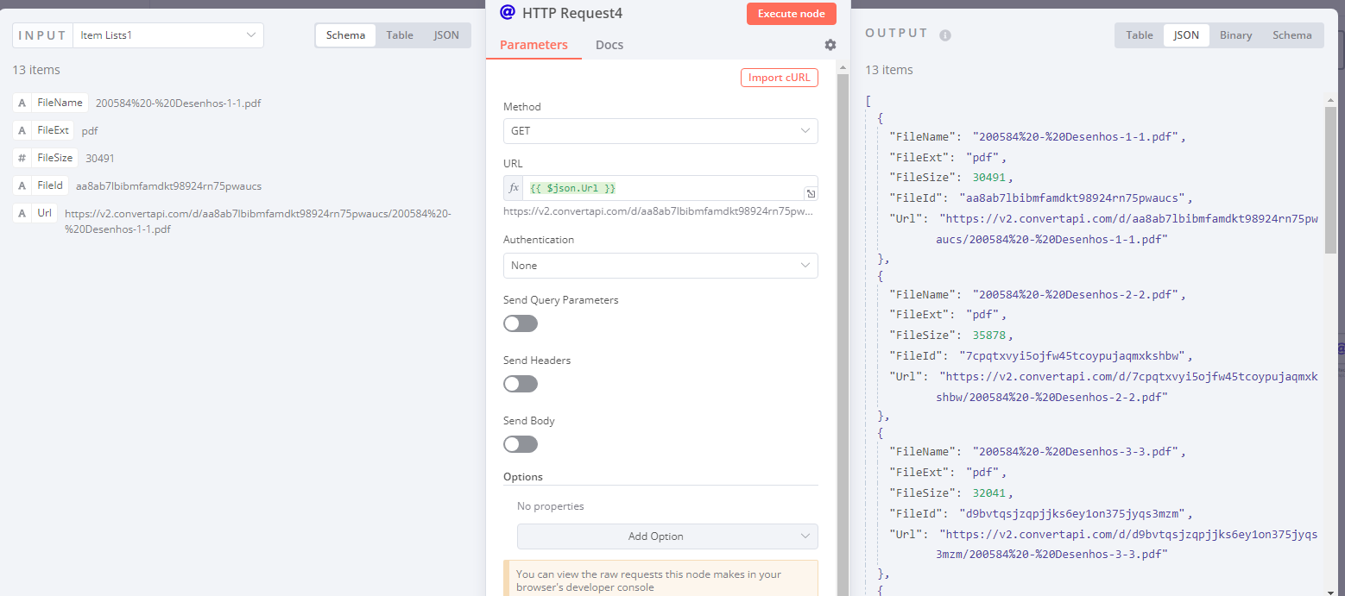Click the URL expression fx icon

click(x=514, y=188)
